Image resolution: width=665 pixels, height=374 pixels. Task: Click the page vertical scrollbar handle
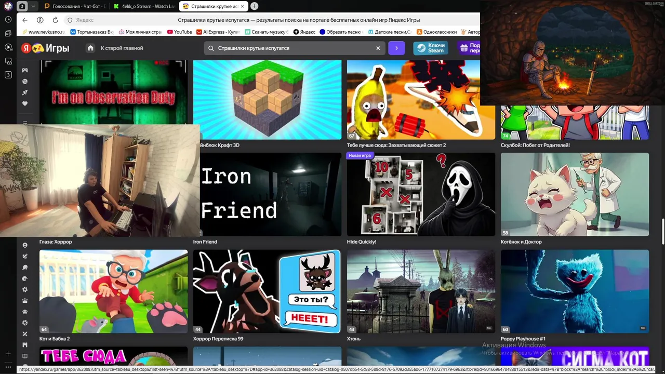662,231
